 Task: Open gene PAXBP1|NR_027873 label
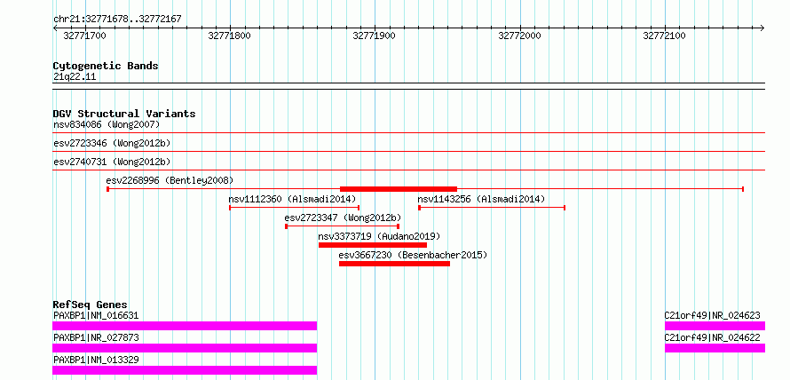click(x=96, y=337)
